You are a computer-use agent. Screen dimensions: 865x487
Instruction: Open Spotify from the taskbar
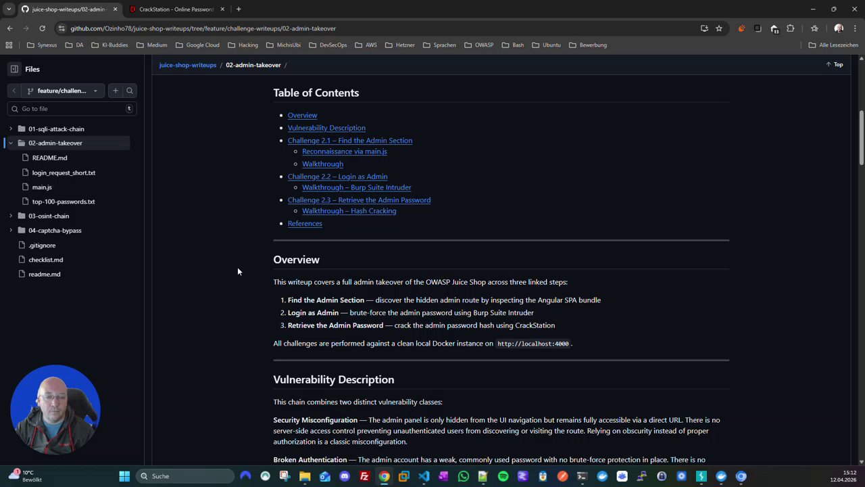503,476
